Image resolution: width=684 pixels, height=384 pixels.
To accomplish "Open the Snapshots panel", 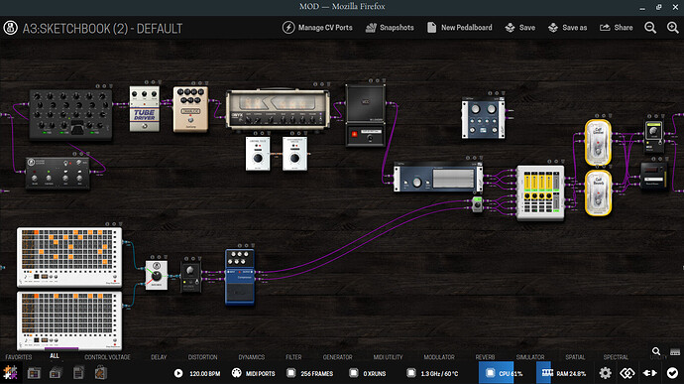I will click(x=390, y=28).
